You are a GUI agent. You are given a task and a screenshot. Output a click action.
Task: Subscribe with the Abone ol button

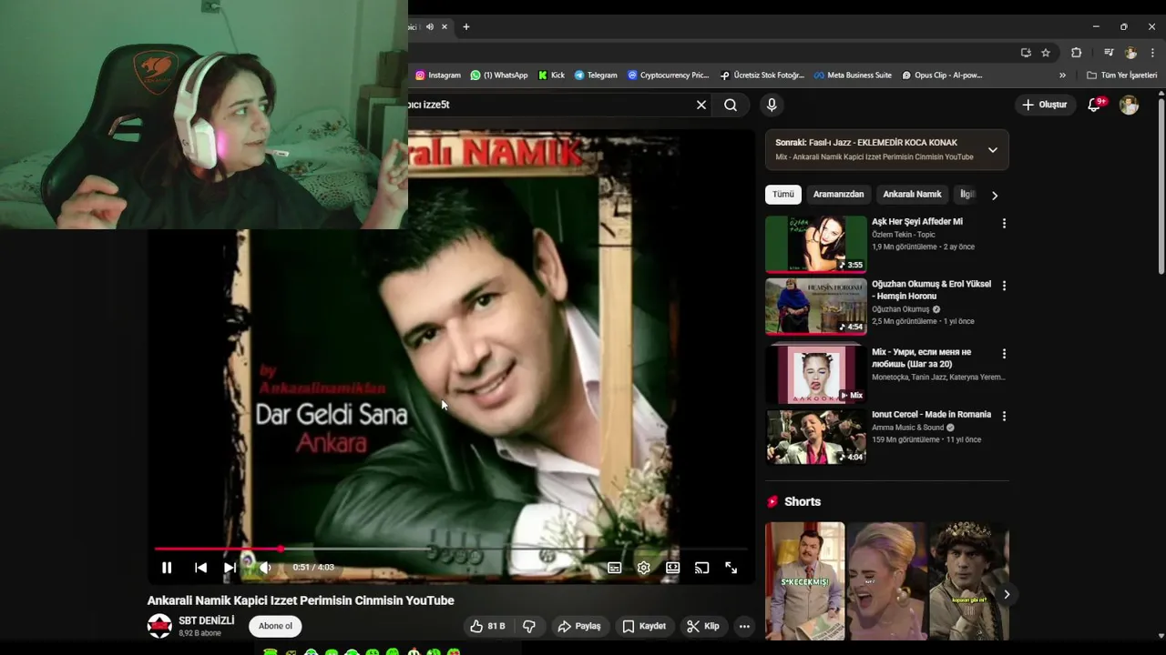[x=275, y=626]
